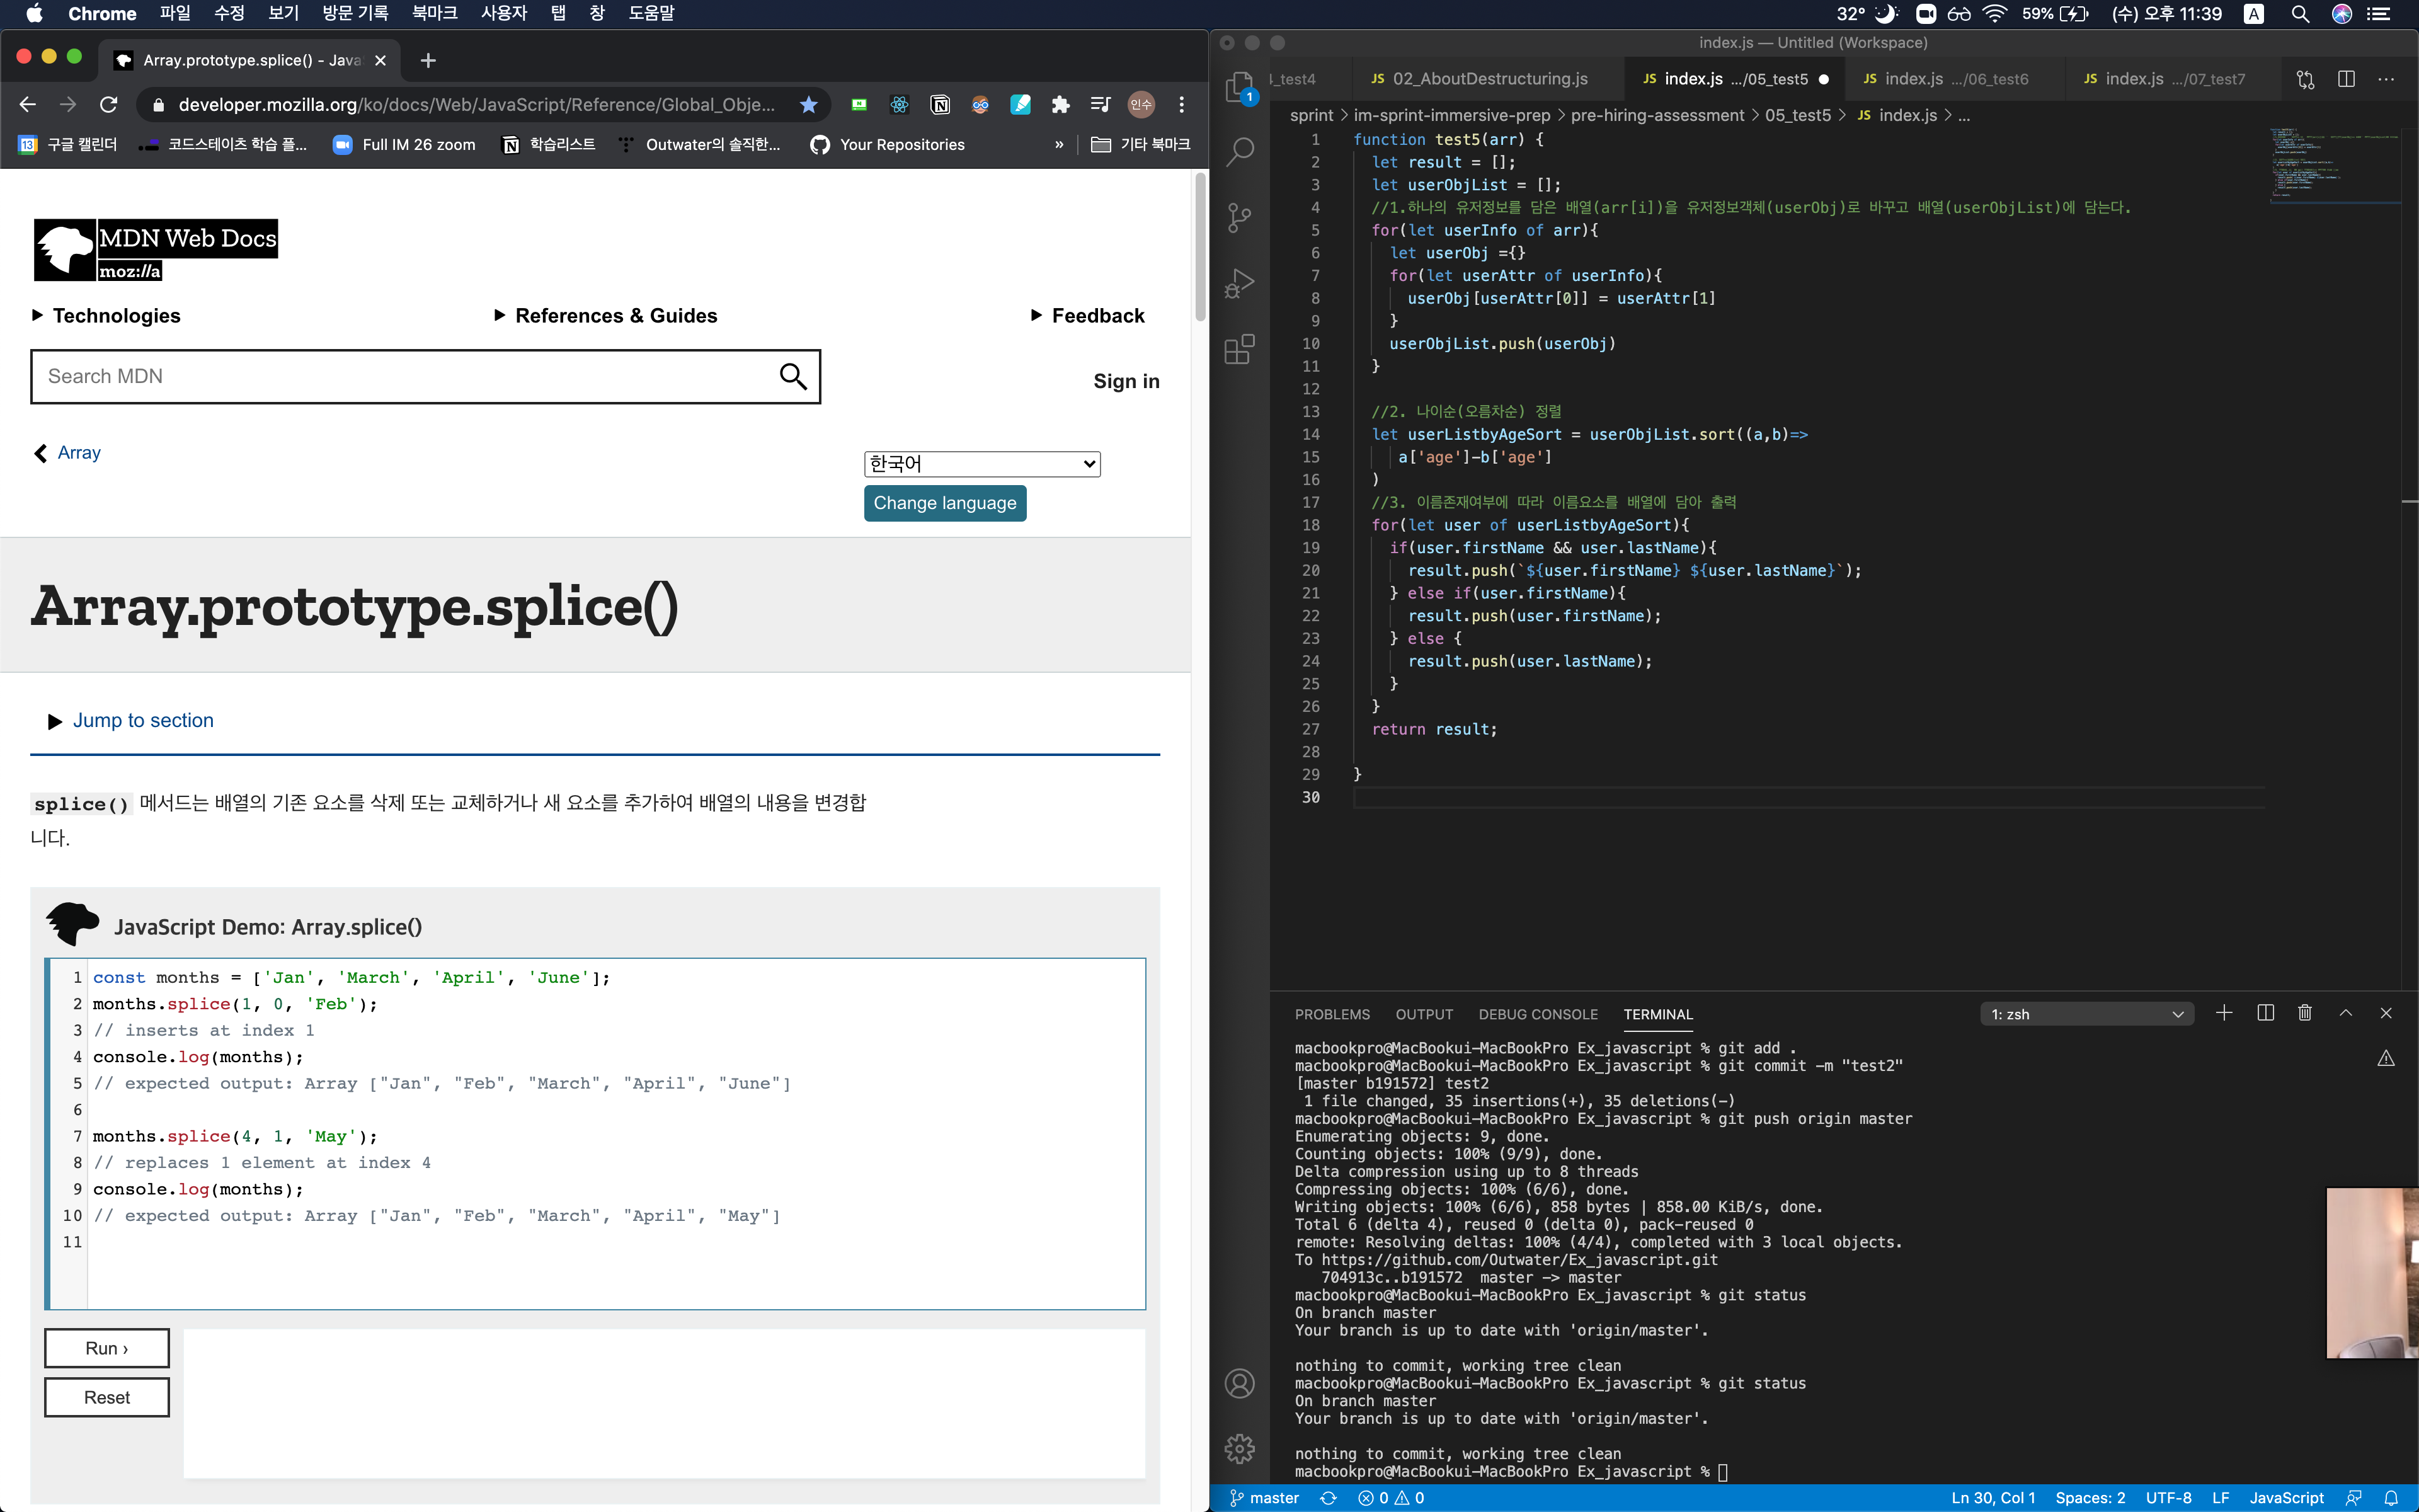Bookmark page with star icon
The width and height of the screenshot is (2419, 1512).
click(x=809, y=105)
